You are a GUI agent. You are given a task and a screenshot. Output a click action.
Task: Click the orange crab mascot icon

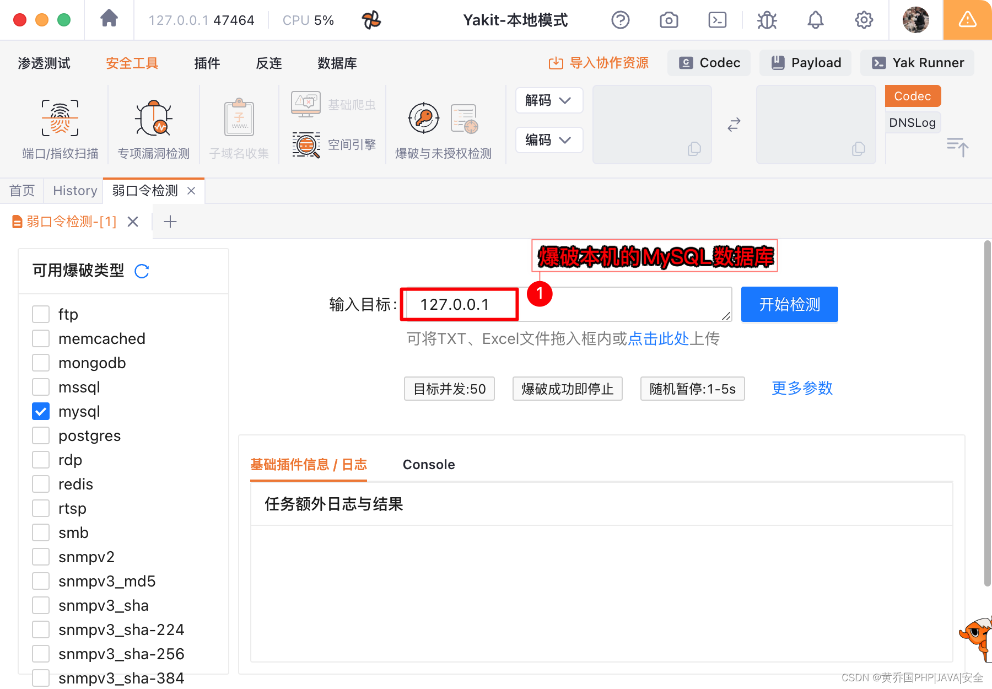pos(977,639)
